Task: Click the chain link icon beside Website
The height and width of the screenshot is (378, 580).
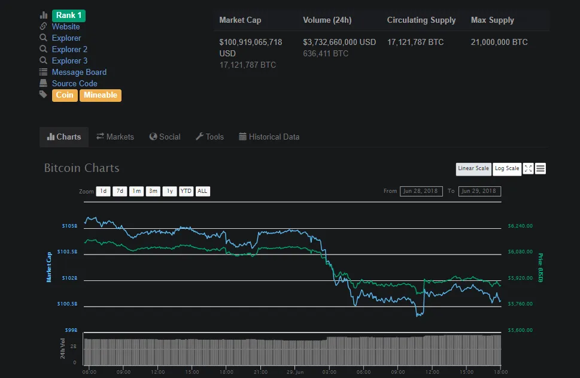Action: pos(43,26)
